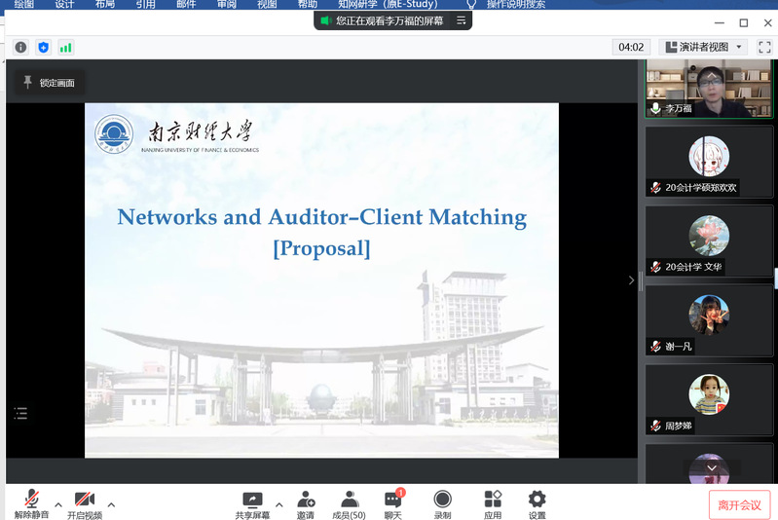Click the meeting info circle icon
Screen dimensions: 778x520
(20, 47)
